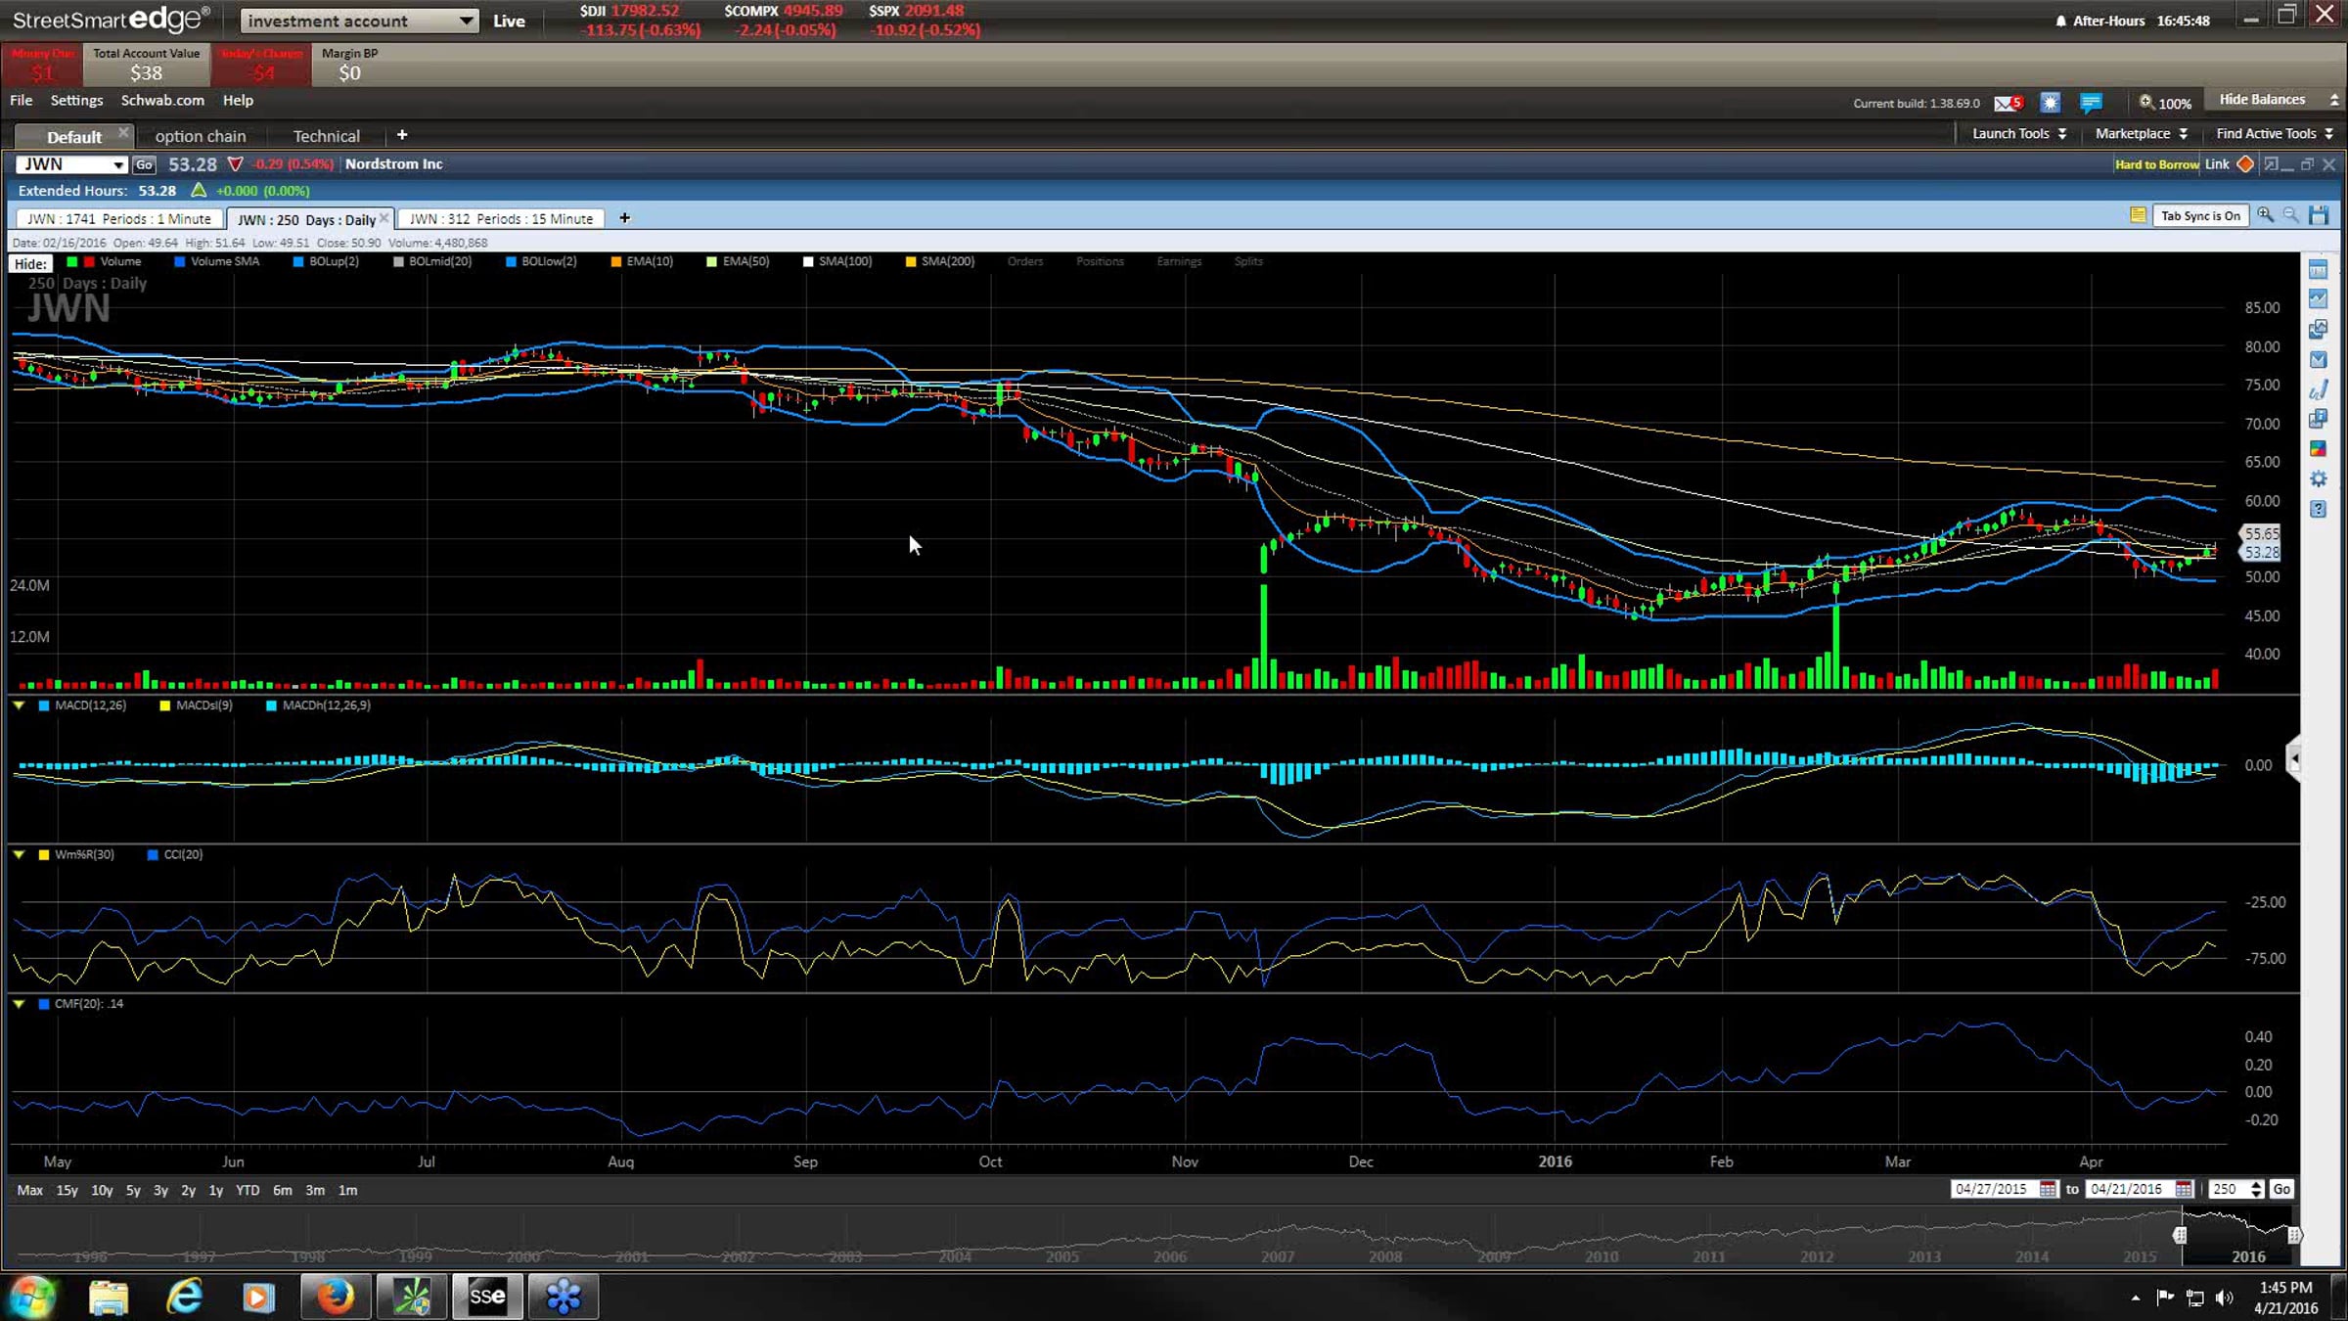The height and width of the screenshot is (1321, 2348).
Task: Open the Settings menu
Action: [76, 100]
